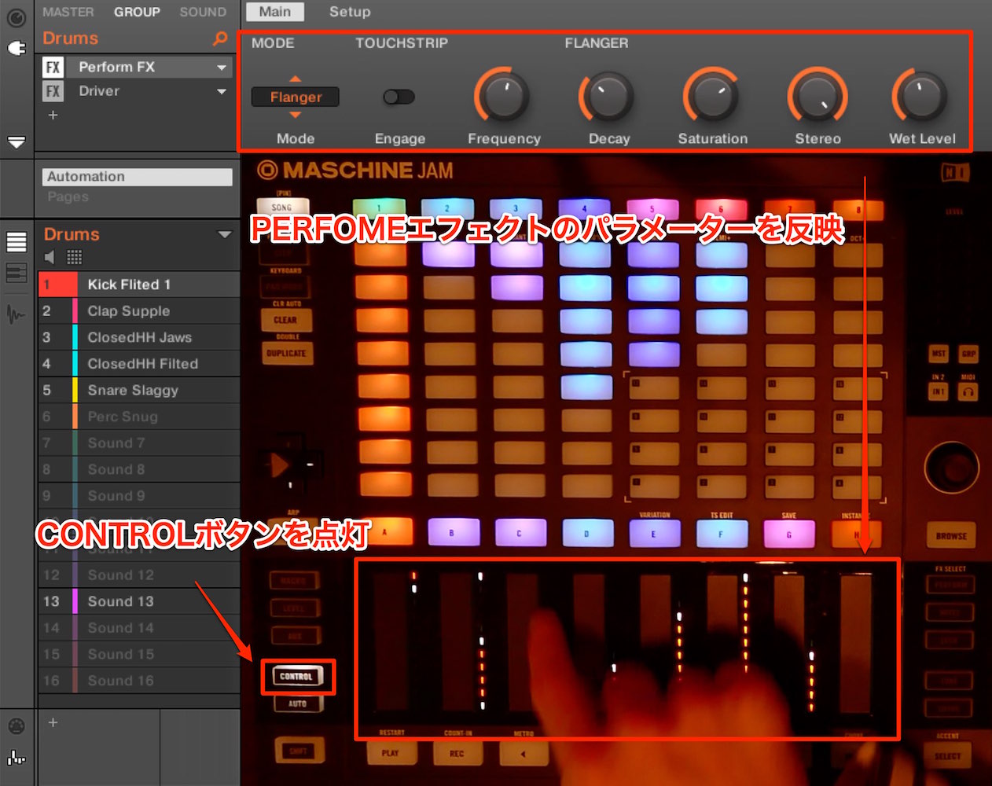
Task: Select the Perform FX plug-in slot
Action: (x=137, y=67)
